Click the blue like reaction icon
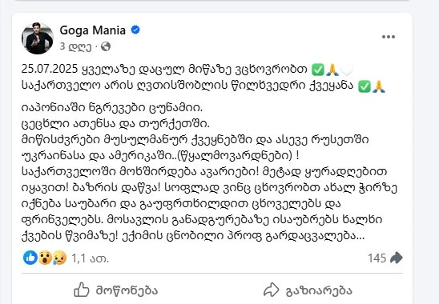The image size is (439, 304). click(x=30, y=258)
